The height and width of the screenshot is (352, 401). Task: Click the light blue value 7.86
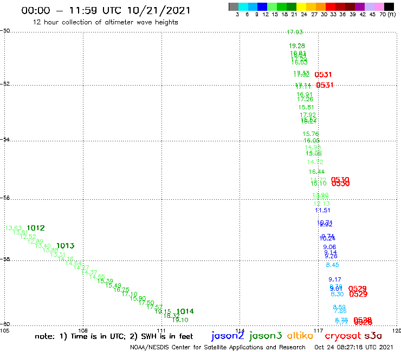coord(340,311)
